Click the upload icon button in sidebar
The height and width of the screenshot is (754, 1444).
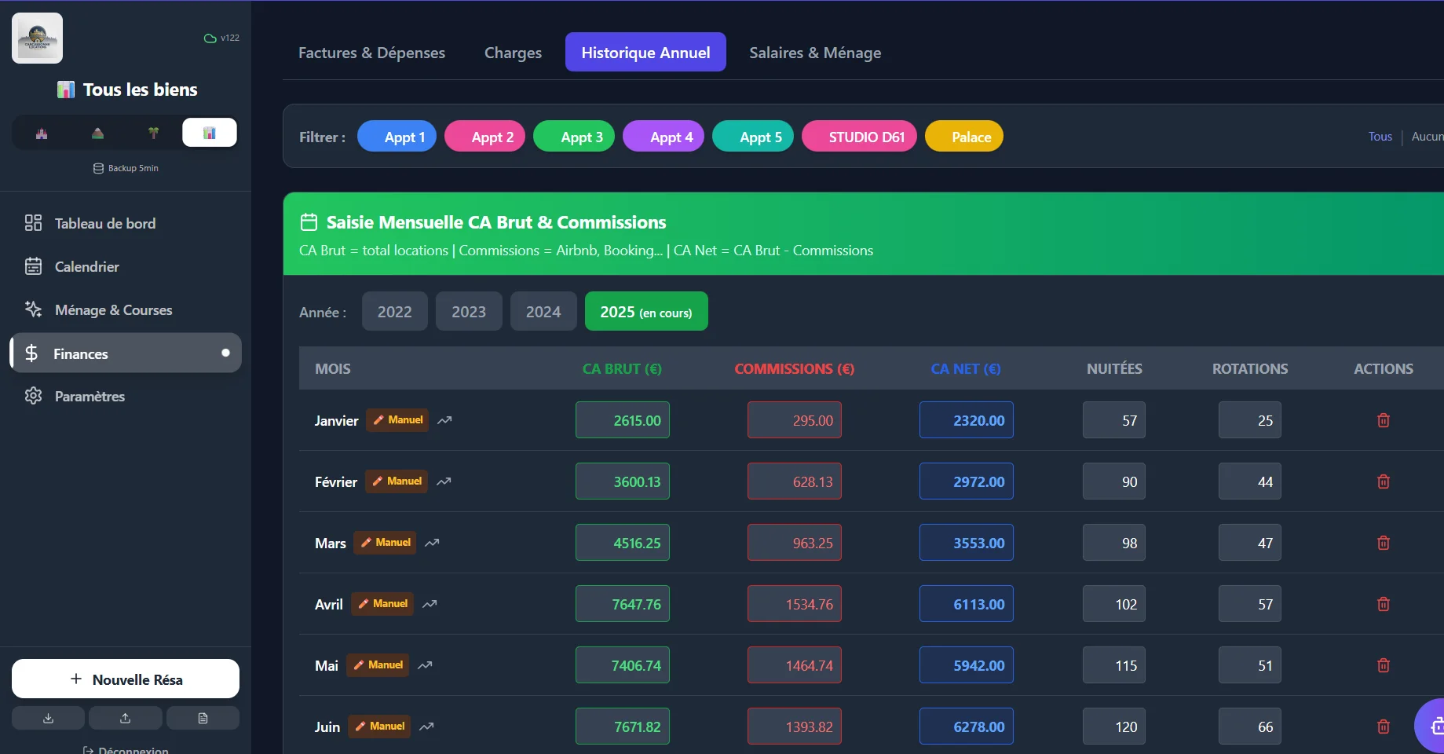125,718
